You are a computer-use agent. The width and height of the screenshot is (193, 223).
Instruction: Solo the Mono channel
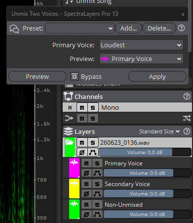[x=93, y=108]
